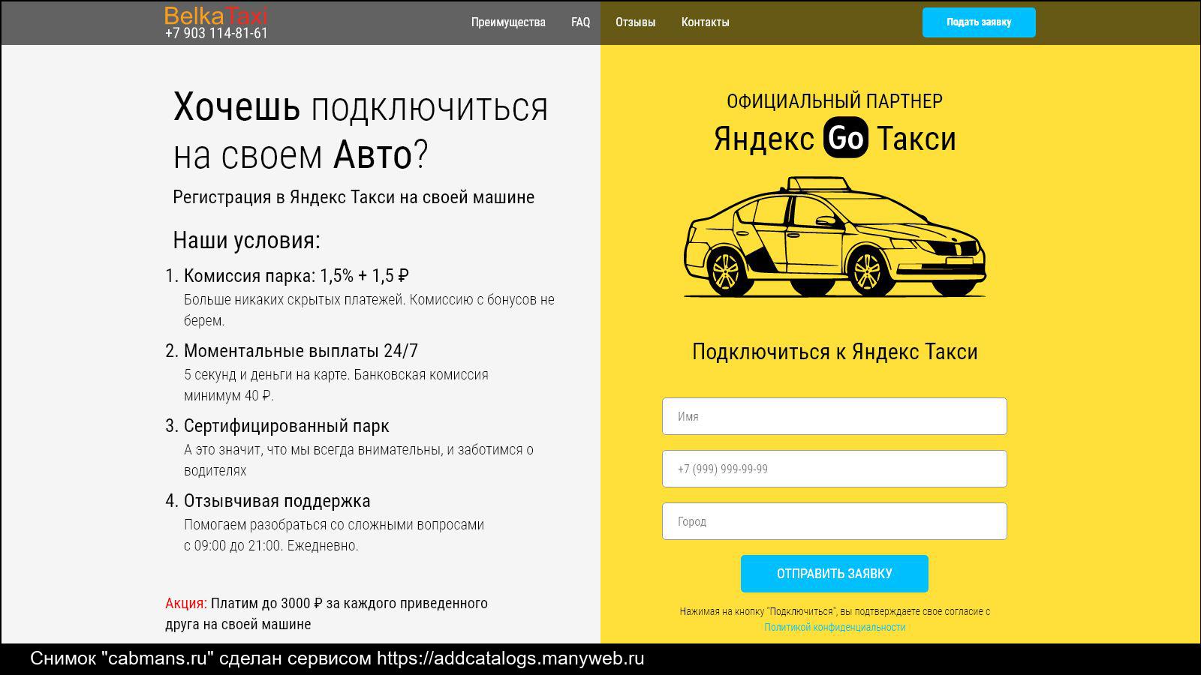This screenshot has height=675, width=1201.
Task: Submit with Отправить заявку button
Action: [x=834, y=574]
